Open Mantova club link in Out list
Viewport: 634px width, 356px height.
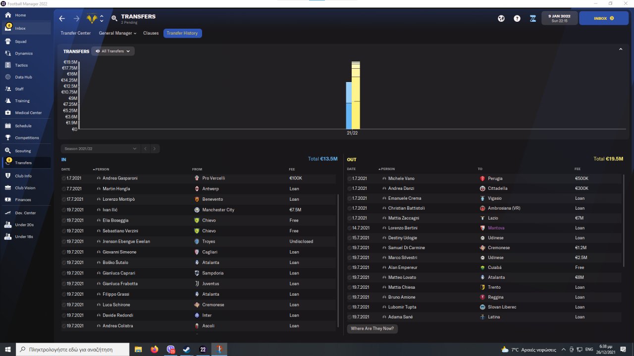point(496,228)
